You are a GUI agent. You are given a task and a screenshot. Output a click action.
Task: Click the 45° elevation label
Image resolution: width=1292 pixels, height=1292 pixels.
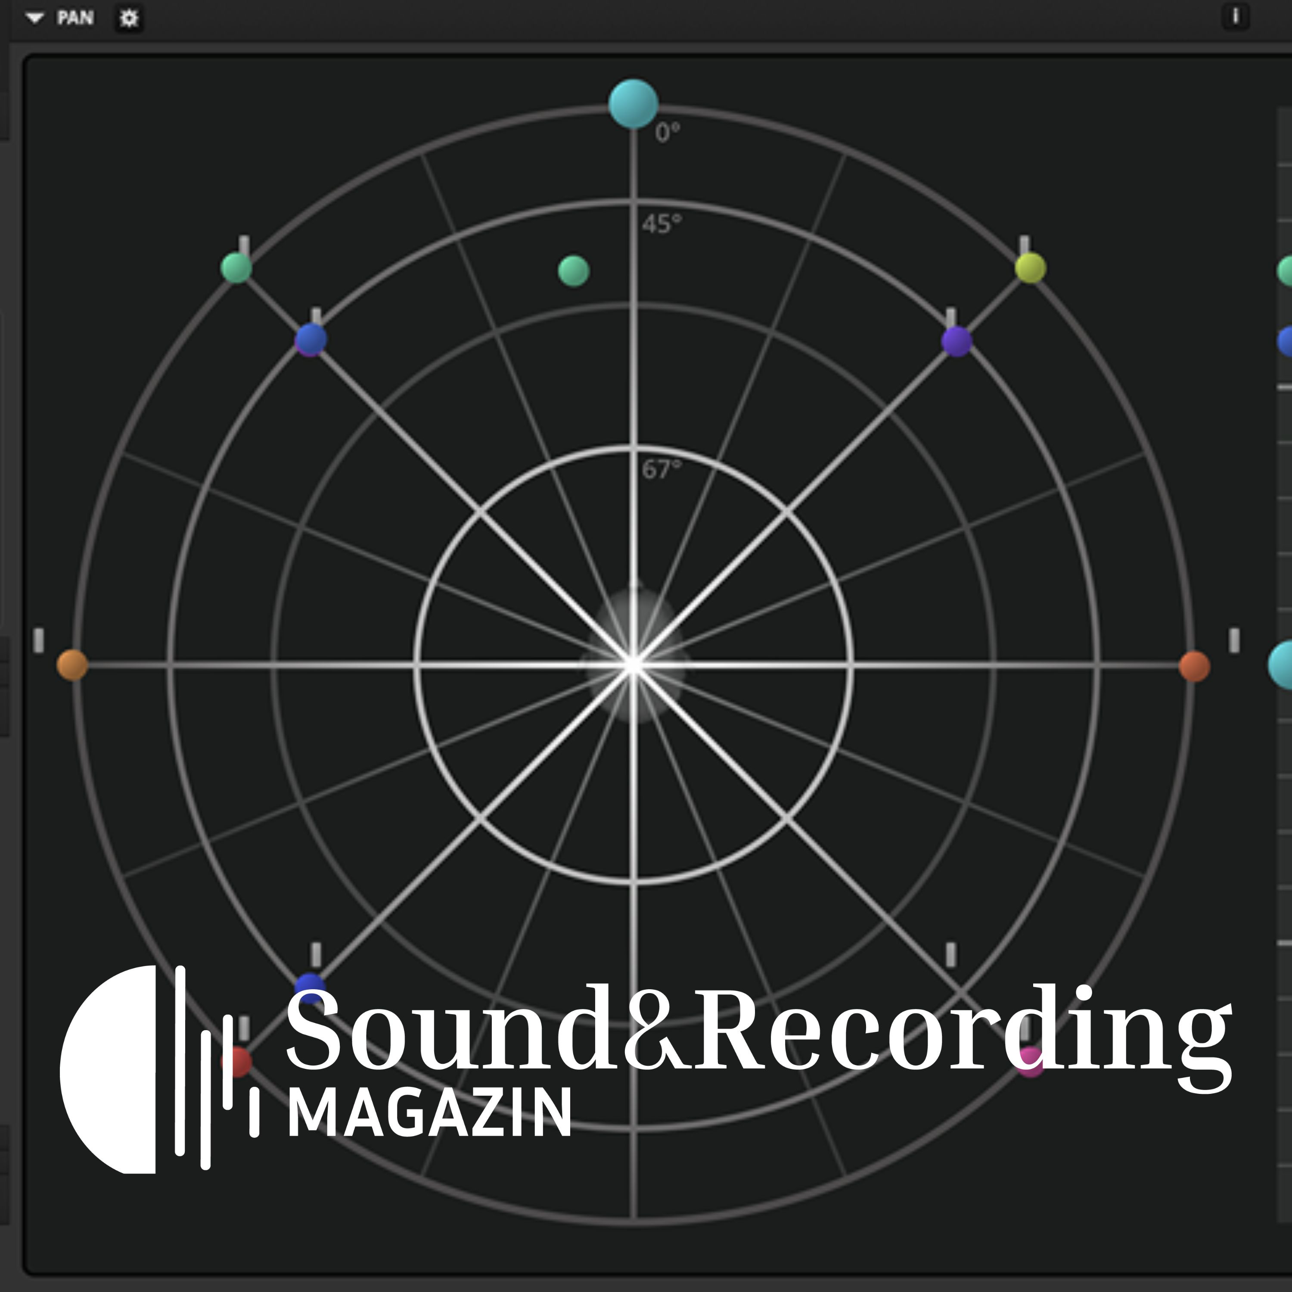[662, 224]
